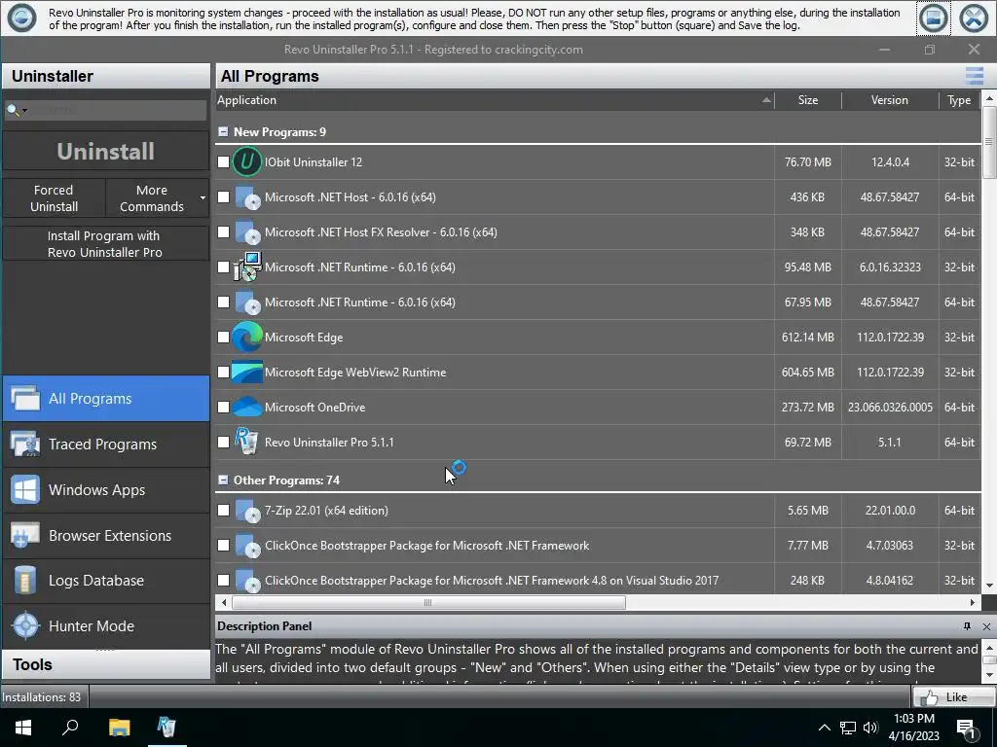Click Install Program with Revo Uninstaller Pro

(105, 244)
